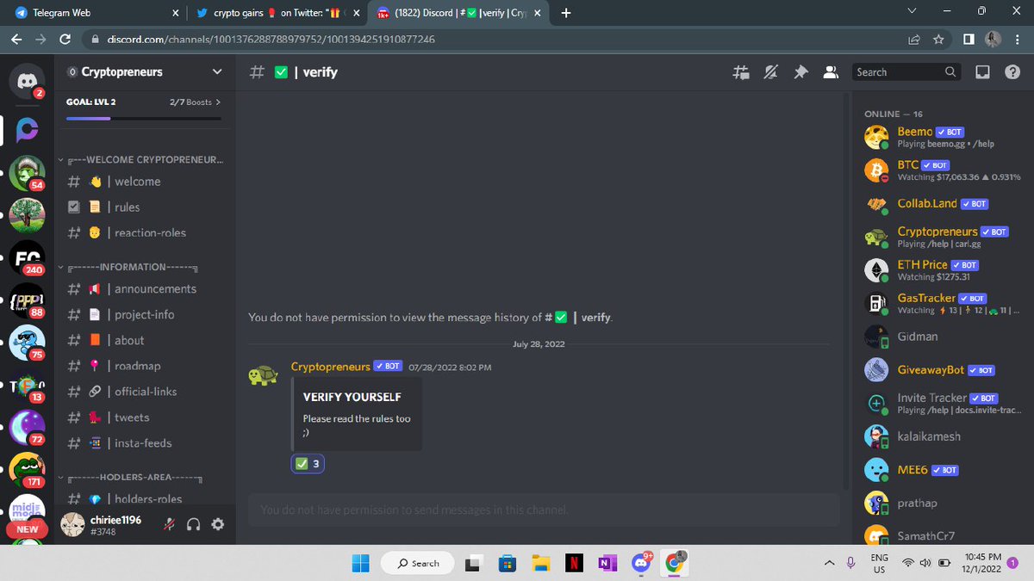Open Netflix from the taskbar
The height and width of the screenshot is (581, 1034).
pos(573,563)
